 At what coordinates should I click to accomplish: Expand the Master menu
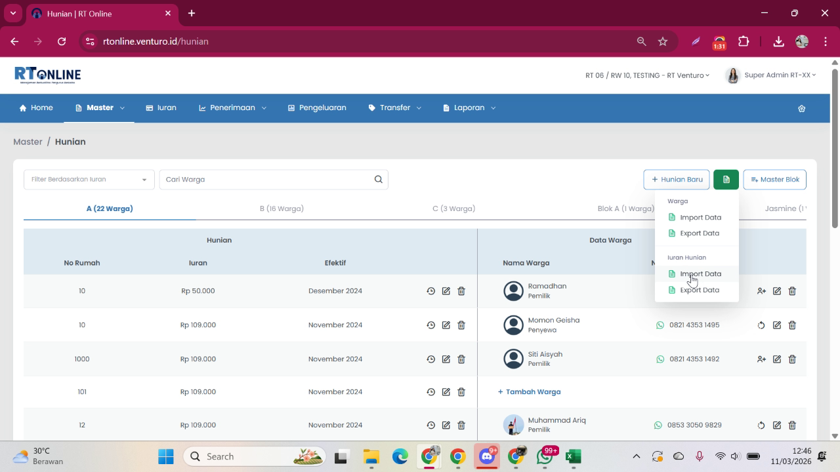tap(100, 108)
